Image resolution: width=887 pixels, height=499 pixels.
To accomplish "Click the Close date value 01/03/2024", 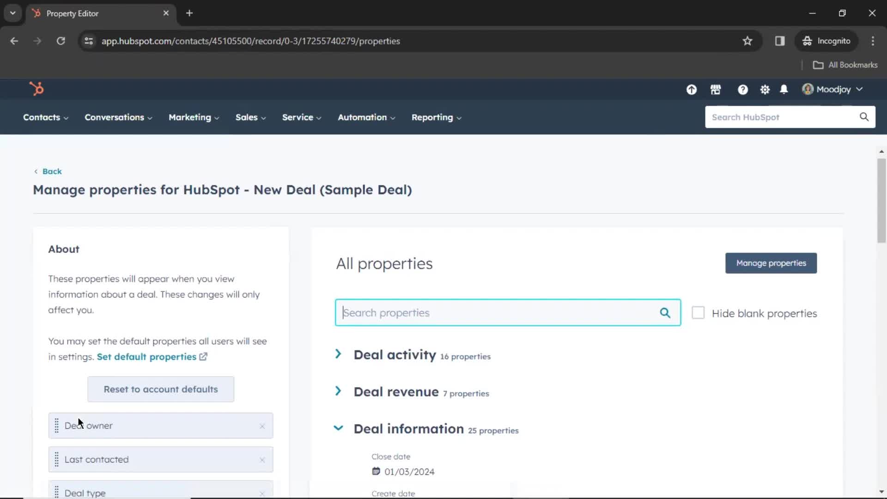I will pos(409,472).
